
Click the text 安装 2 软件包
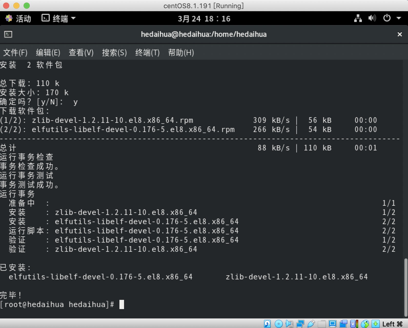pyautogui.click(x=31, y=65)
